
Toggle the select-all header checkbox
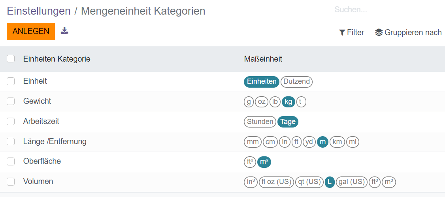coord(11,59)
